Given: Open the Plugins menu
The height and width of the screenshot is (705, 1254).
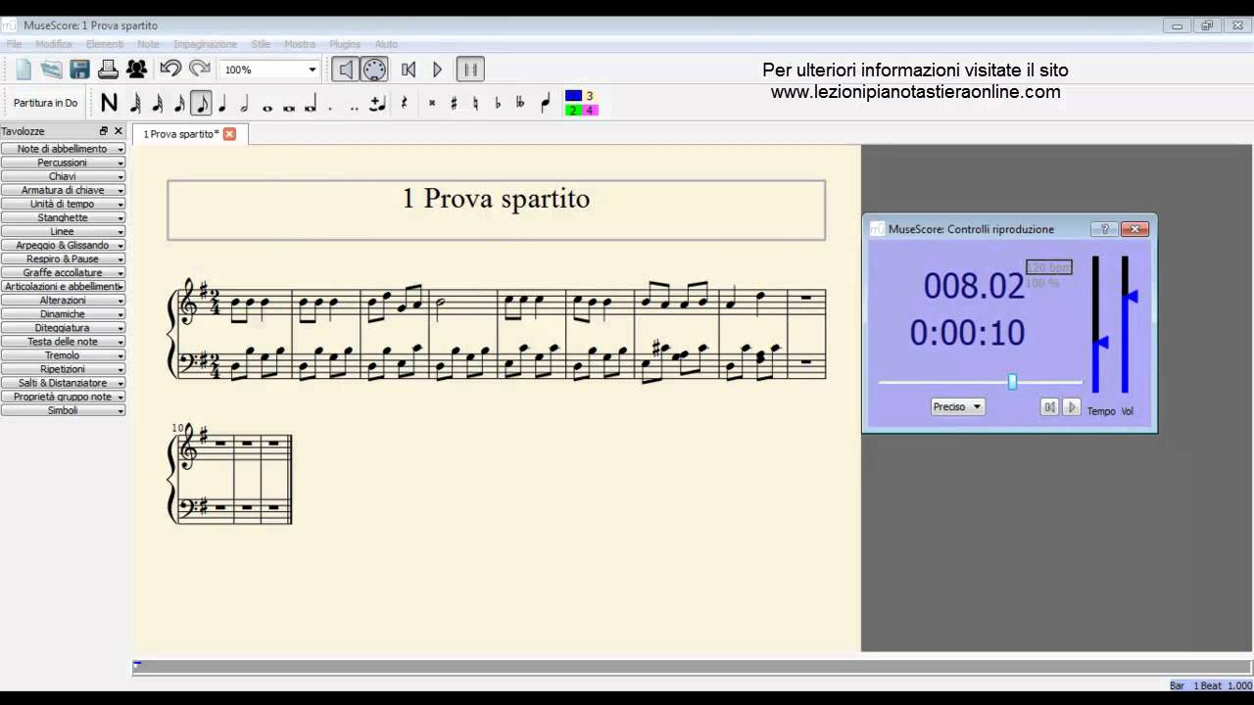Looking at the screenshot, I should [x=345, y=44].
